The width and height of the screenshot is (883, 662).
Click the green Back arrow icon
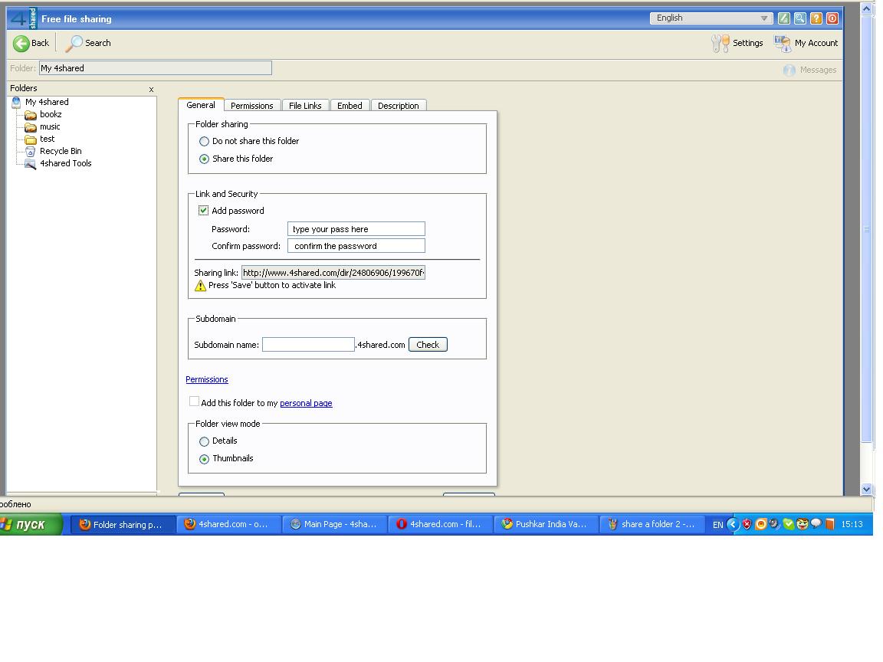click(21, 44)
